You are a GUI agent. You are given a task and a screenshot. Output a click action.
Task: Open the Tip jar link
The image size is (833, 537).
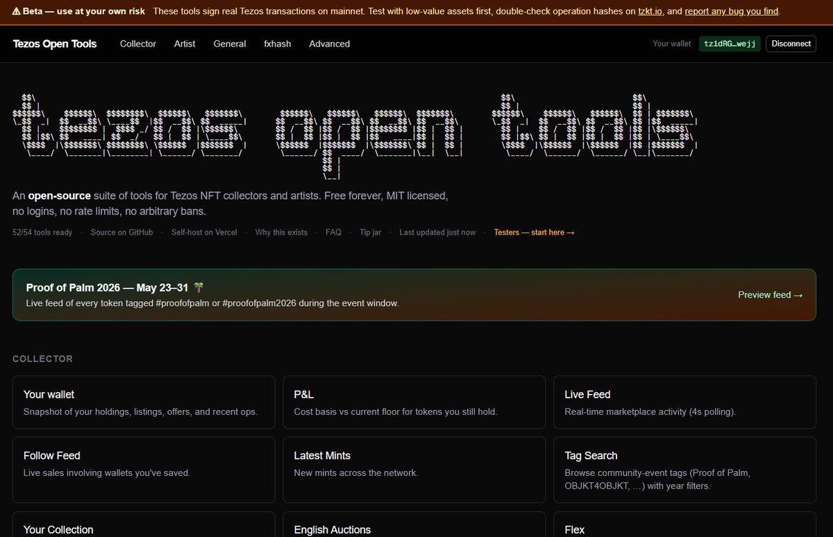[x=370, y=232]
